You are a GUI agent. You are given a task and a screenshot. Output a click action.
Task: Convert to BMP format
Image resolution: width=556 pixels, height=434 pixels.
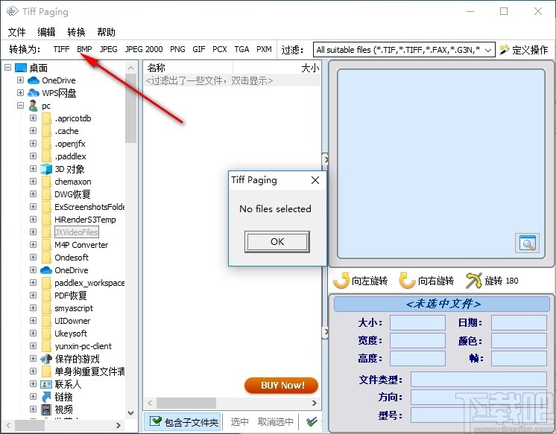[84, 49]
